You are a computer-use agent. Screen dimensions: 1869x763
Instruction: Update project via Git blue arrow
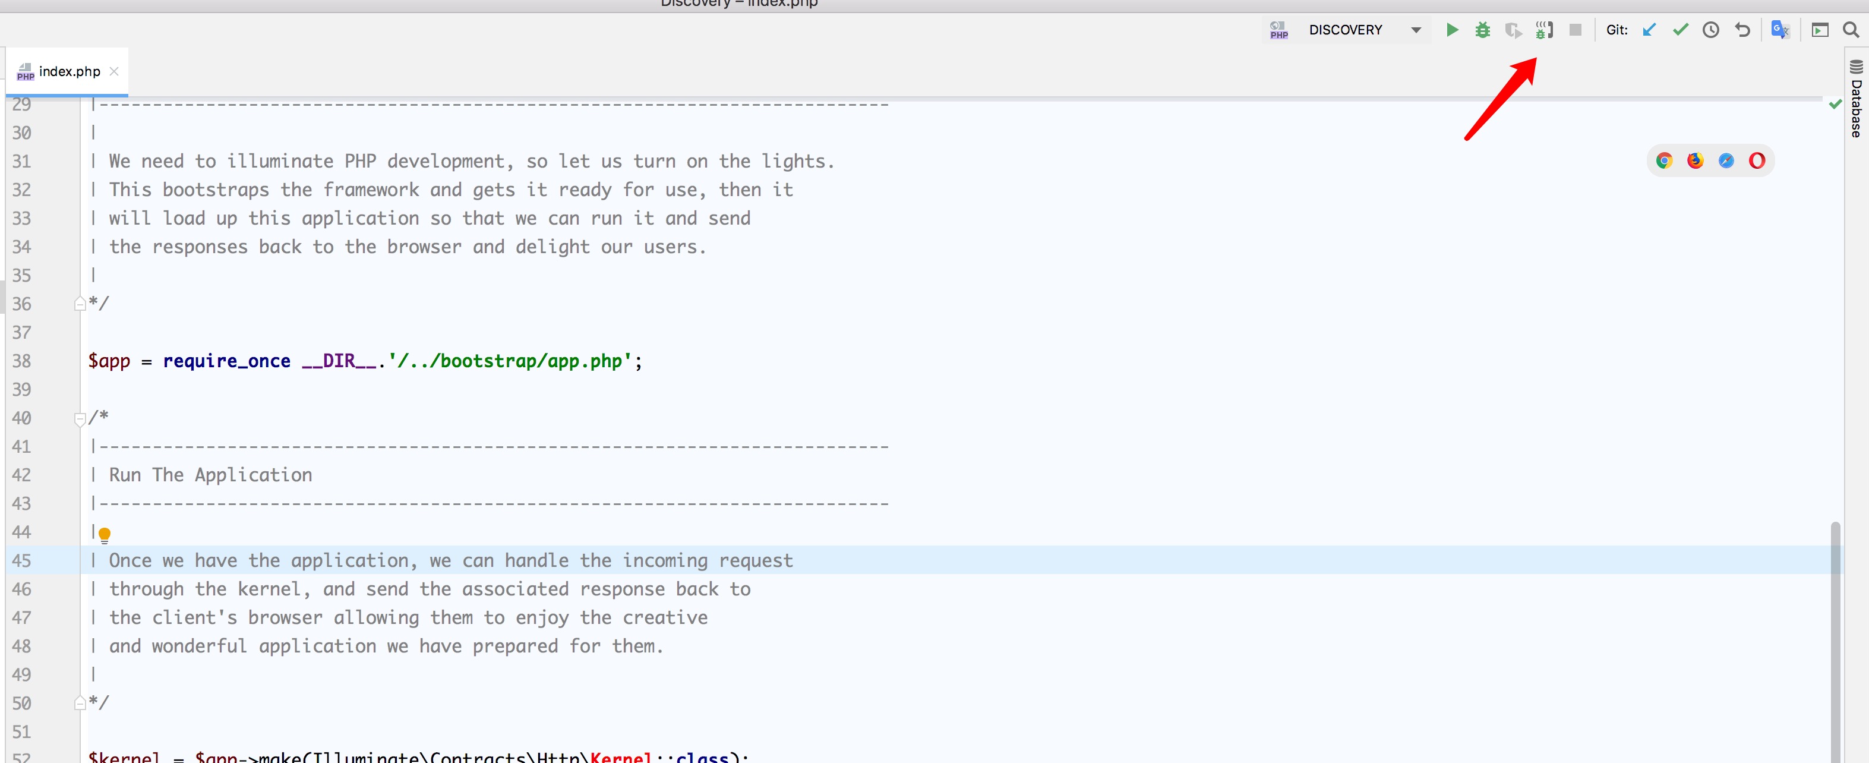[x=1649, y=30]
